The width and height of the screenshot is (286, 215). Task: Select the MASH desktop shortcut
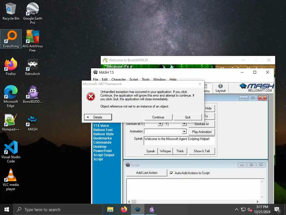click(x=32, y=123)
